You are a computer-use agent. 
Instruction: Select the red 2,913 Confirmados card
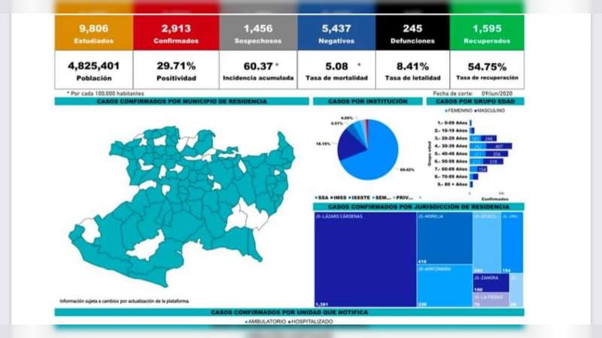176,33
